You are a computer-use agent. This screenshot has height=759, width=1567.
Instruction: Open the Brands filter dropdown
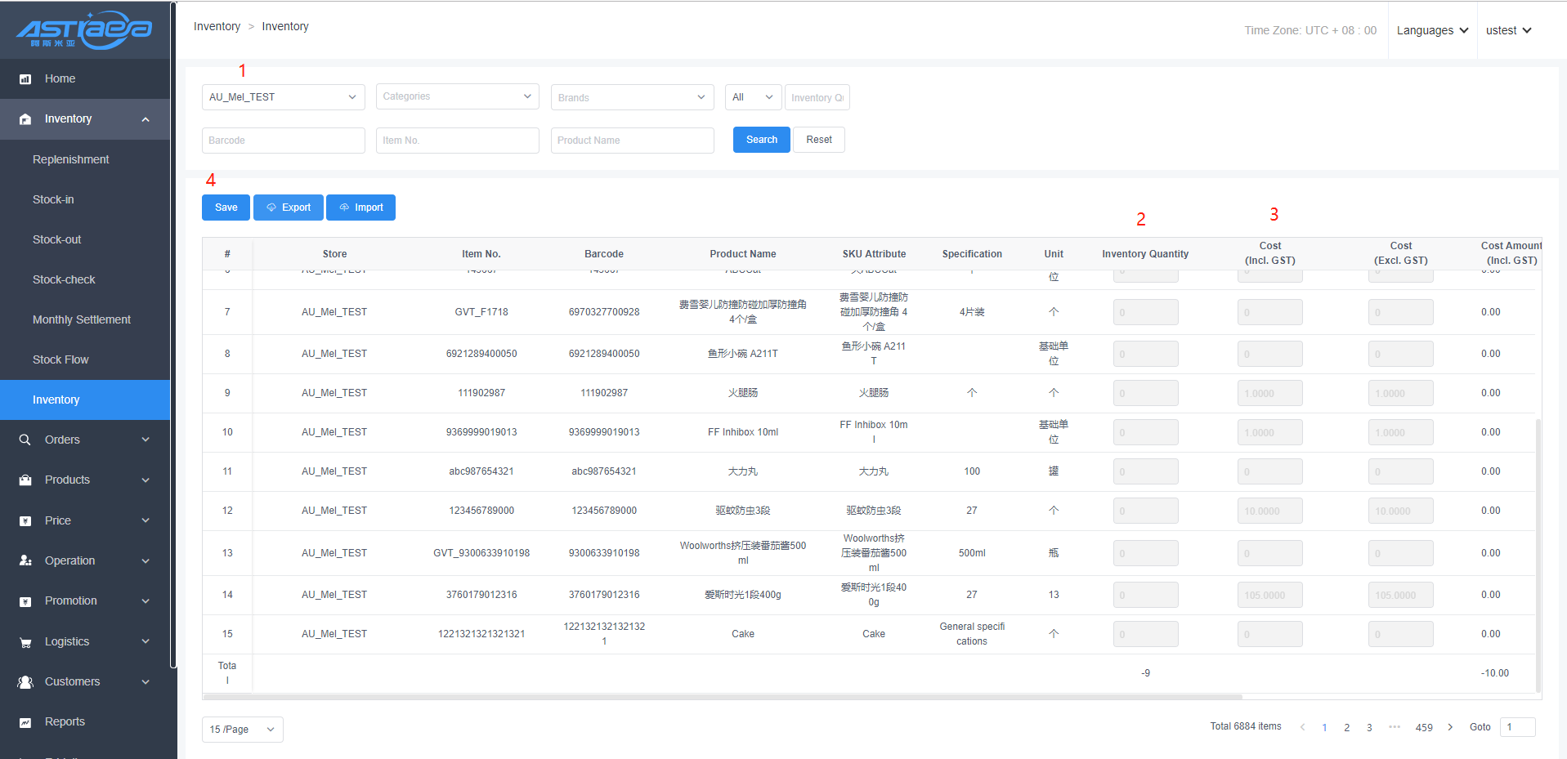coord(632,97)
